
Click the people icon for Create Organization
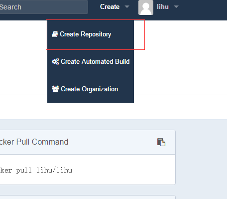(55, 89)
